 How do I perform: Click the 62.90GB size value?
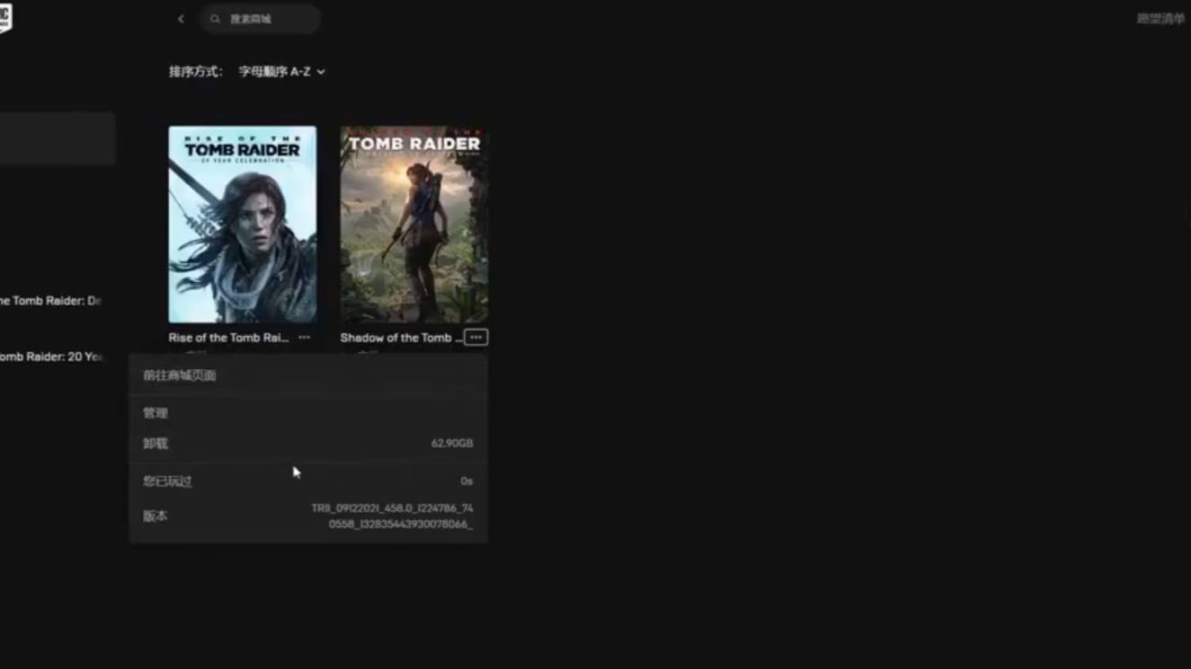[452, 444]
